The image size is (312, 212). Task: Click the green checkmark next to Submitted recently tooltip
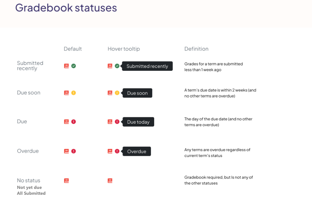click(117, 66)
